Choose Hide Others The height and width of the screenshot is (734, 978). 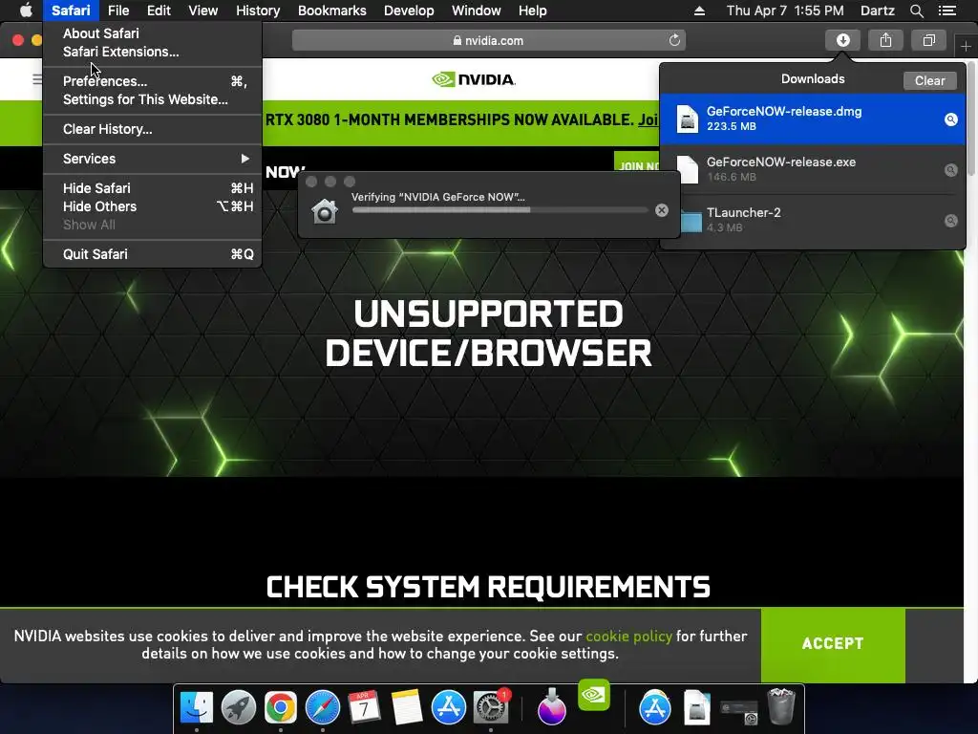click(152, 206)
